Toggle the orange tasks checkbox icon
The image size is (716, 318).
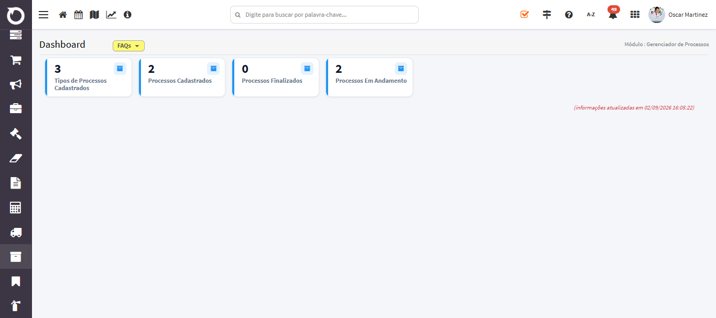[525, 15]
